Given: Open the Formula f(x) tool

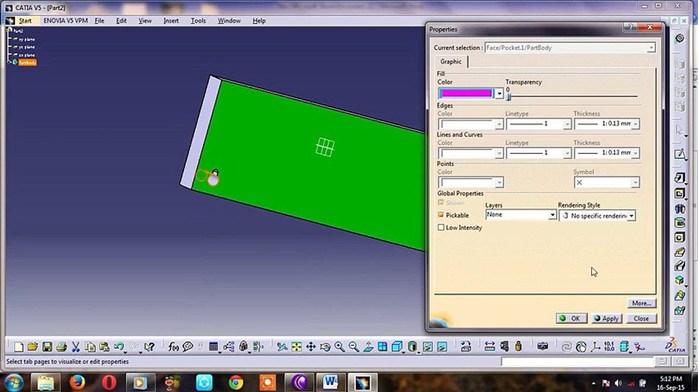Looking at the screenshot, I should pyautogui.click(x=174, y=346).
